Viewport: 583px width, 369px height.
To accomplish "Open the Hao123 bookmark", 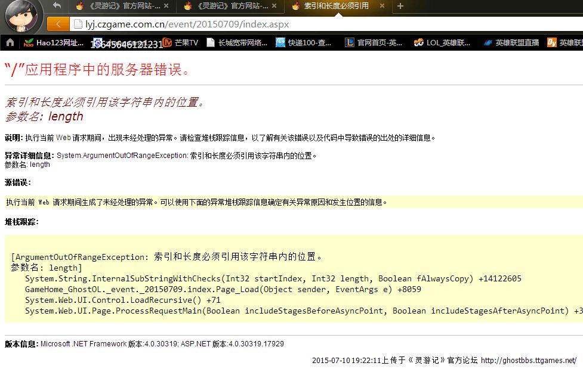I will pos(54,42).
